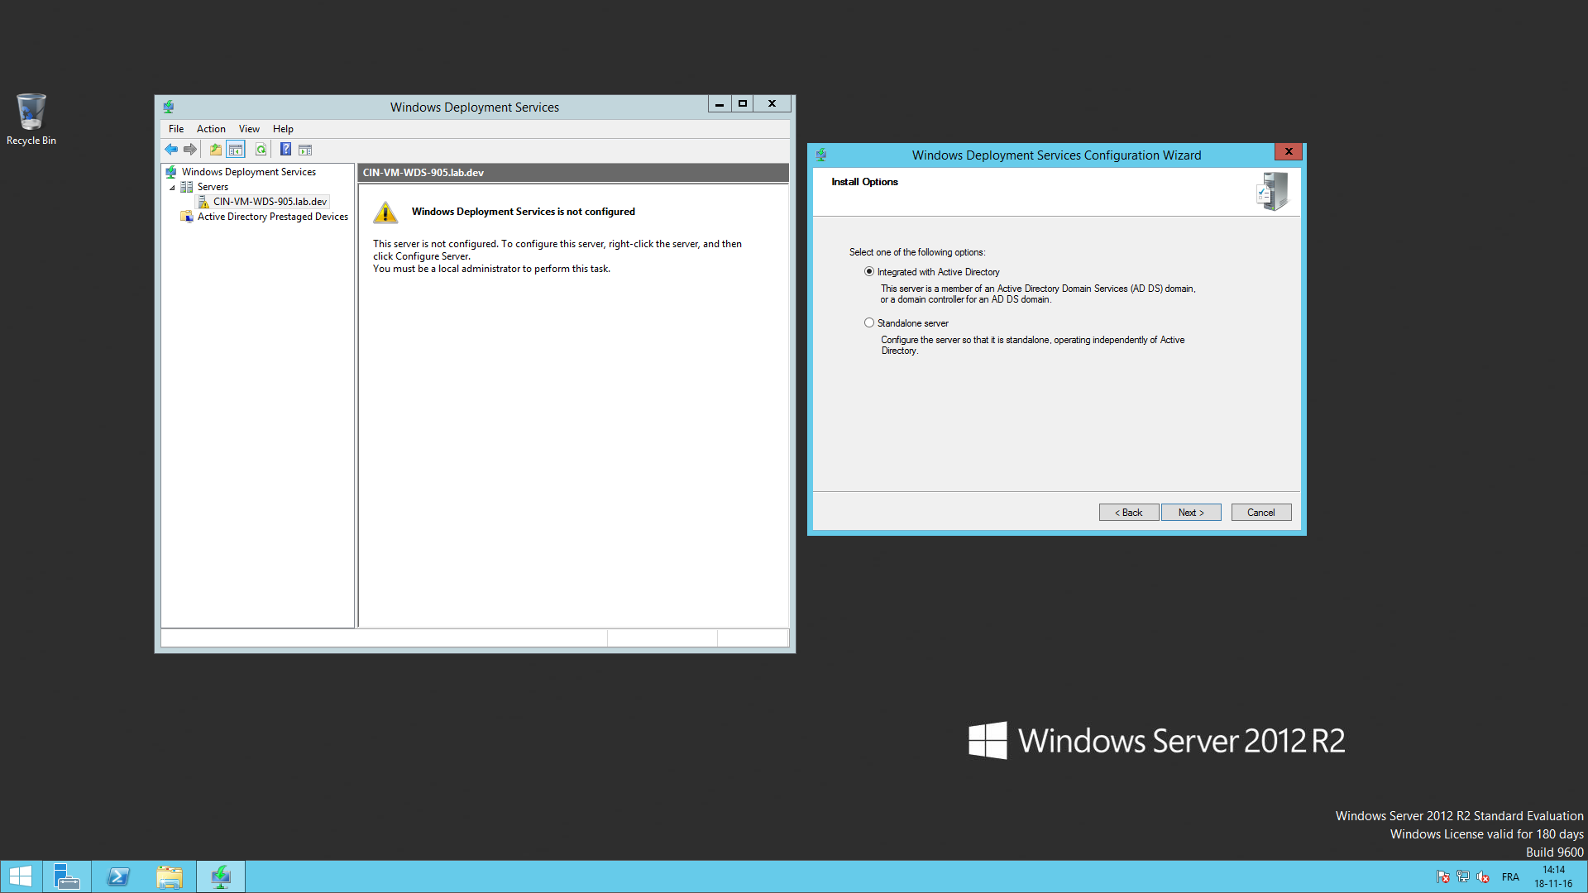This screenshot has width=1588, height=893.
Task: Click the muted volume tray icon
Action: pyautogui.click(x=1483, y=877)
